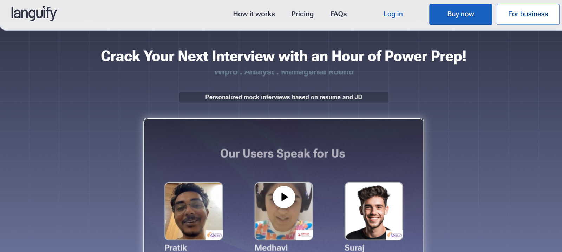Click the Personalized mock interviews badge
The width and height of the screenshot is (562, 252).
coord(284,97)
